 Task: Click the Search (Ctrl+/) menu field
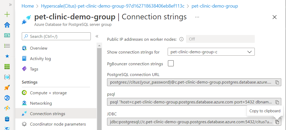tap(56, 36)
